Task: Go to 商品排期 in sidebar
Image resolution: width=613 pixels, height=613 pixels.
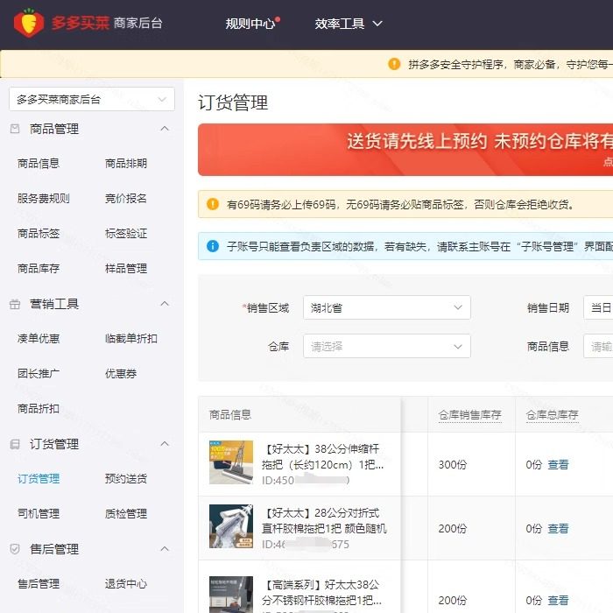Action: point(126,164)
